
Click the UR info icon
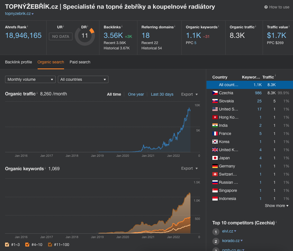click(x=63, y=26)
